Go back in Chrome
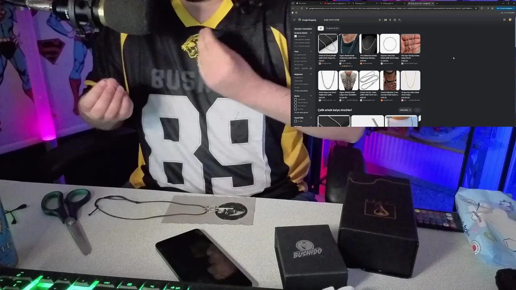The height and width of the screenshot is (290, 516). coord(293,8)
